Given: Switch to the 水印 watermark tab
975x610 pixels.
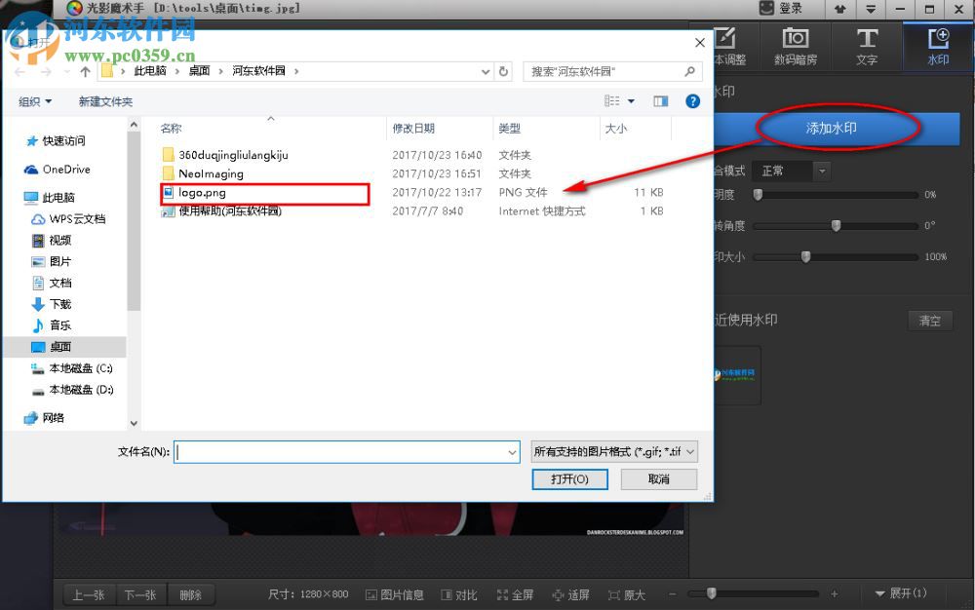Looking at the screenshot, I should 937,46.
